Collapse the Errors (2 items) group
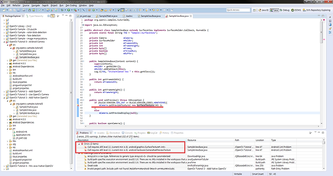The height and width of the screenshot is (176, 333). point(79,144)
